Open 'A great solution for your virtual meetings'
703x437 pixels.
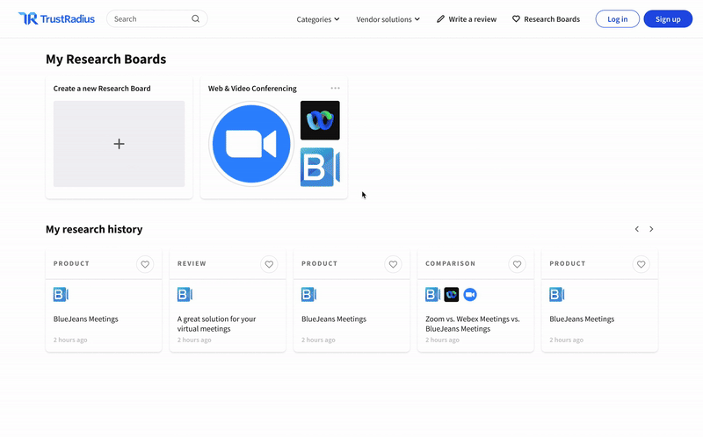click(216, 324)
